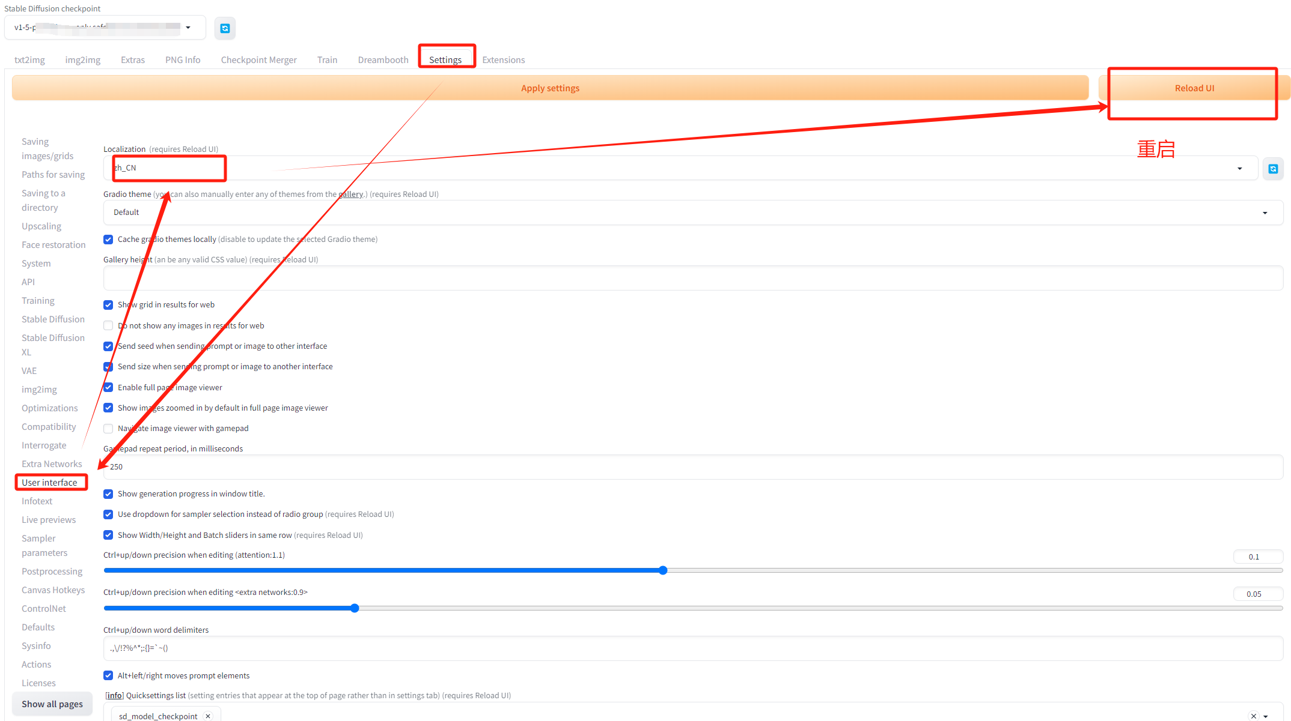Click the attention precision slider handle
The height and width of the screenshot is (721, 1291).
click(663, 570)
